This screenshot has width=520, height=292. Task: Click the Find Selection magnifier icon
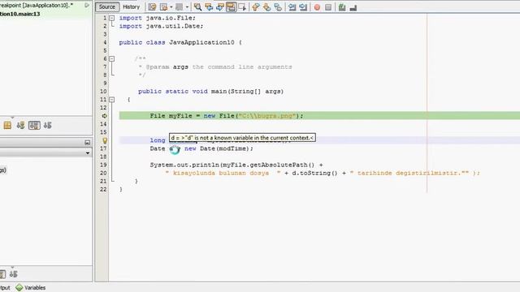point(197,7)
